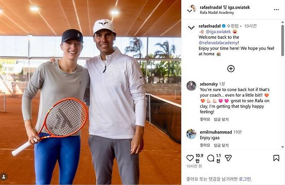Click the comments scrollbar thumb
285x185 pixels.
coord(282,41)
